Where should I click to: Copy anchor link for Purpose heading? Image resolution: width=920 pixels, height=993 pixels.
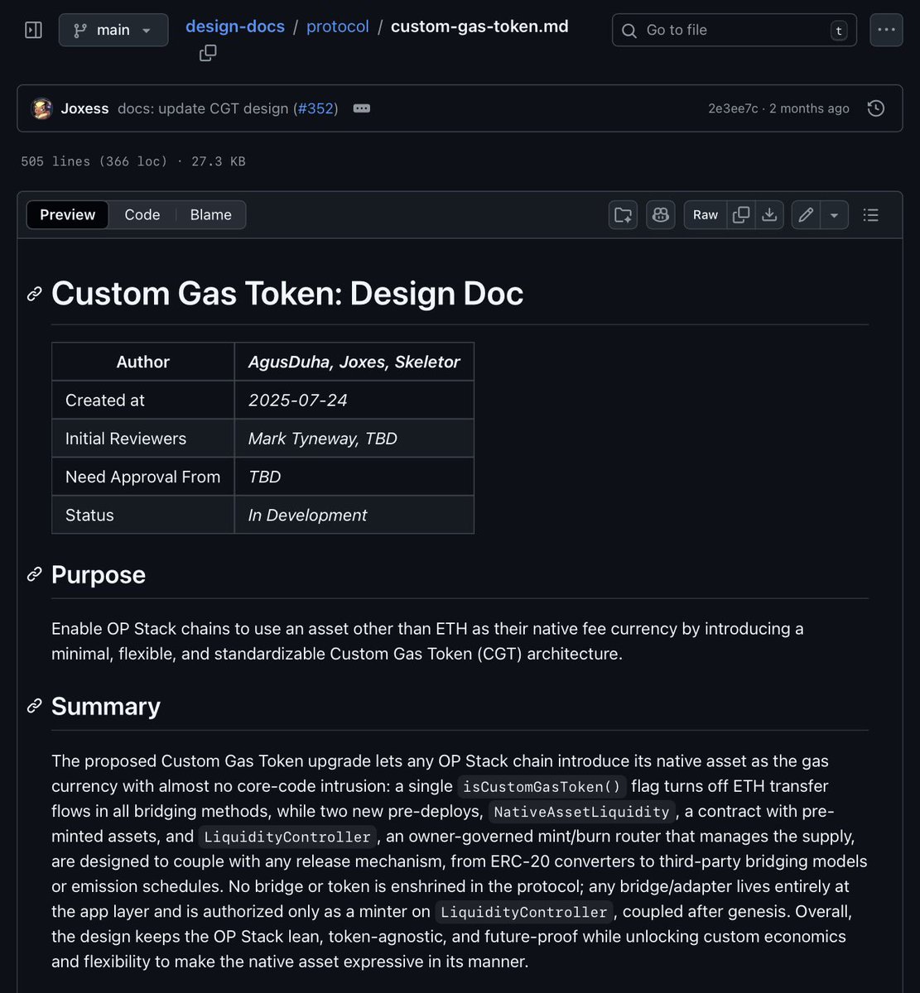(34, 574)
